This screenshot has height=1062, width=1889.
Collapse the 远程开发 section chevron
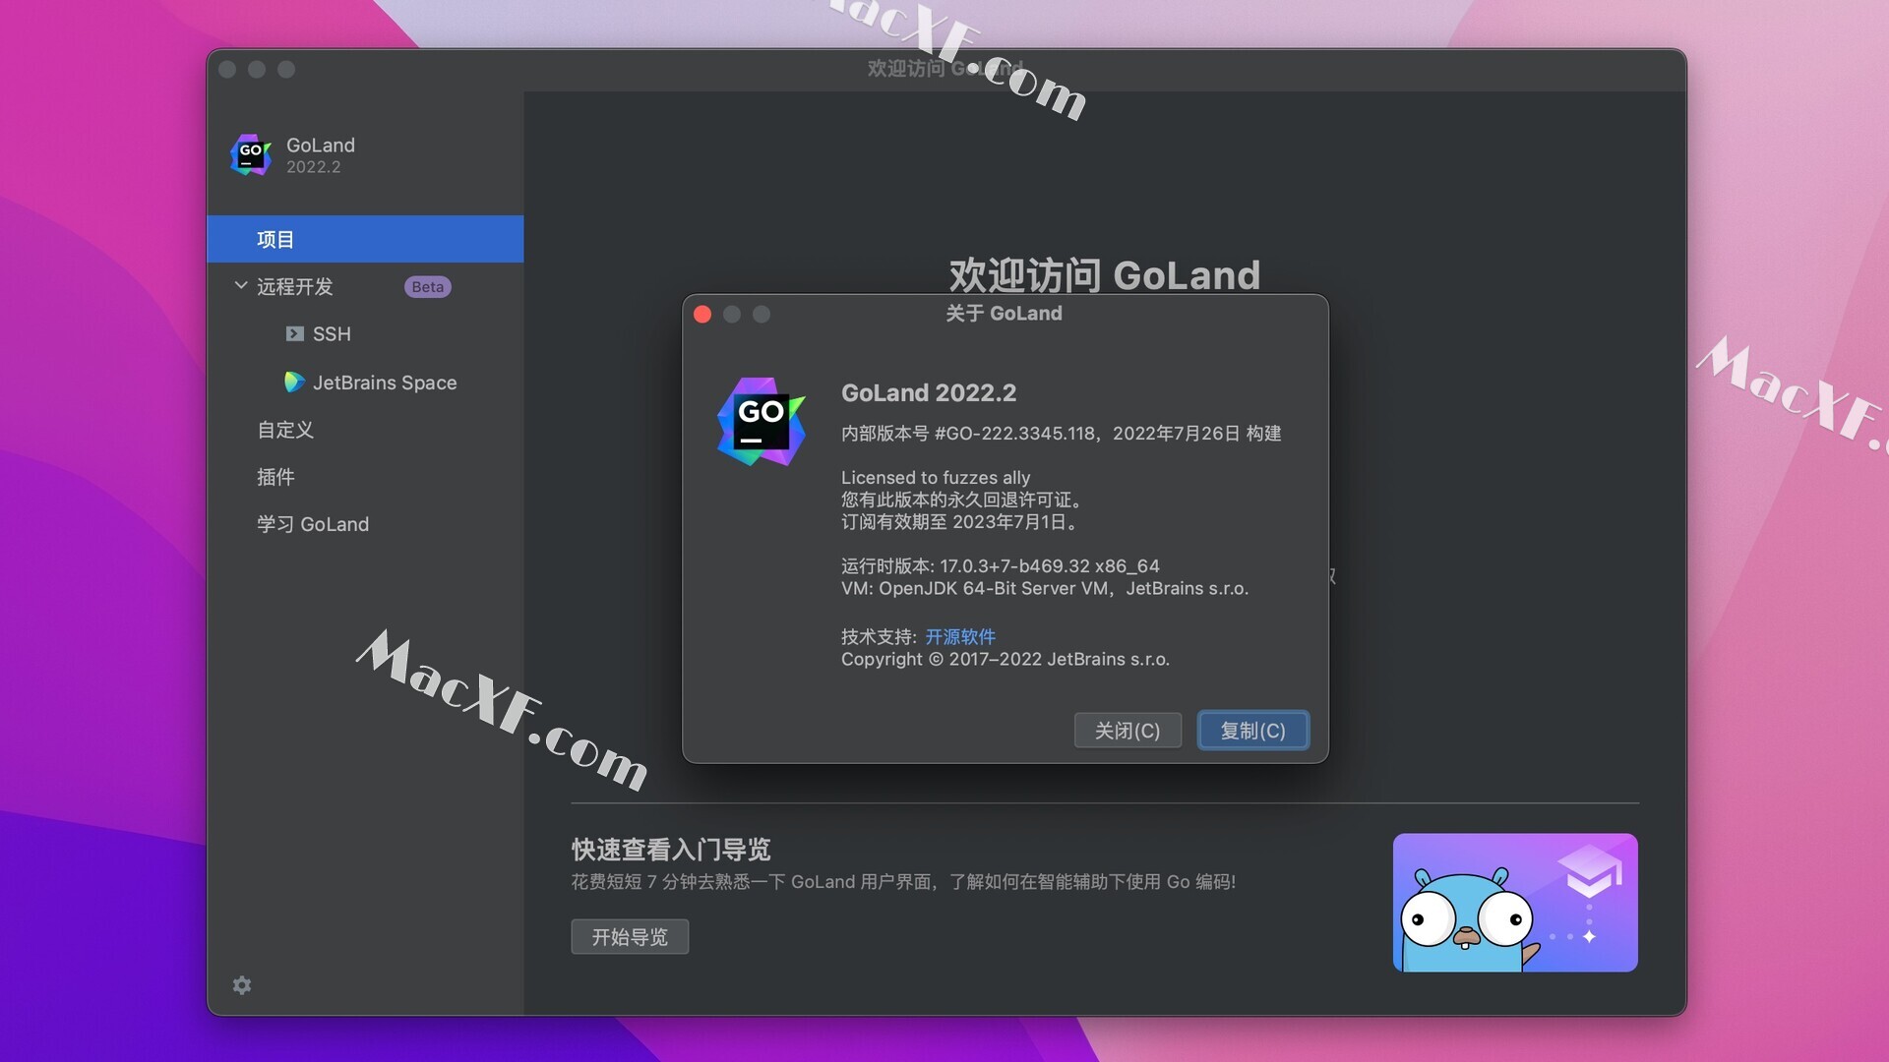241,286
